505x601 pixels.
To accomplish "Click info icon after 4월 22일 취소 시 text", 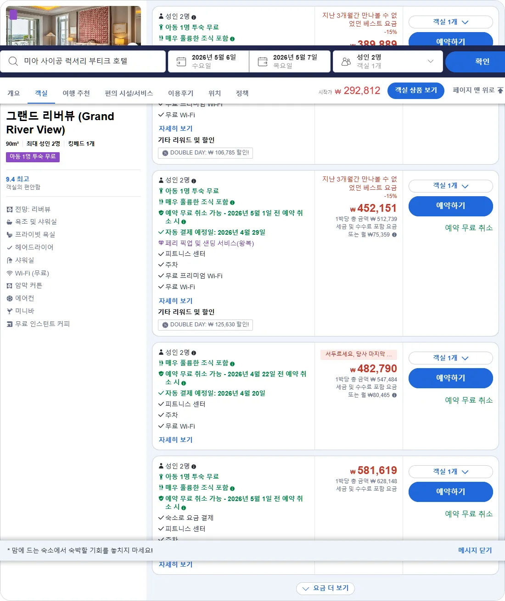I will [x=184, y=383].
